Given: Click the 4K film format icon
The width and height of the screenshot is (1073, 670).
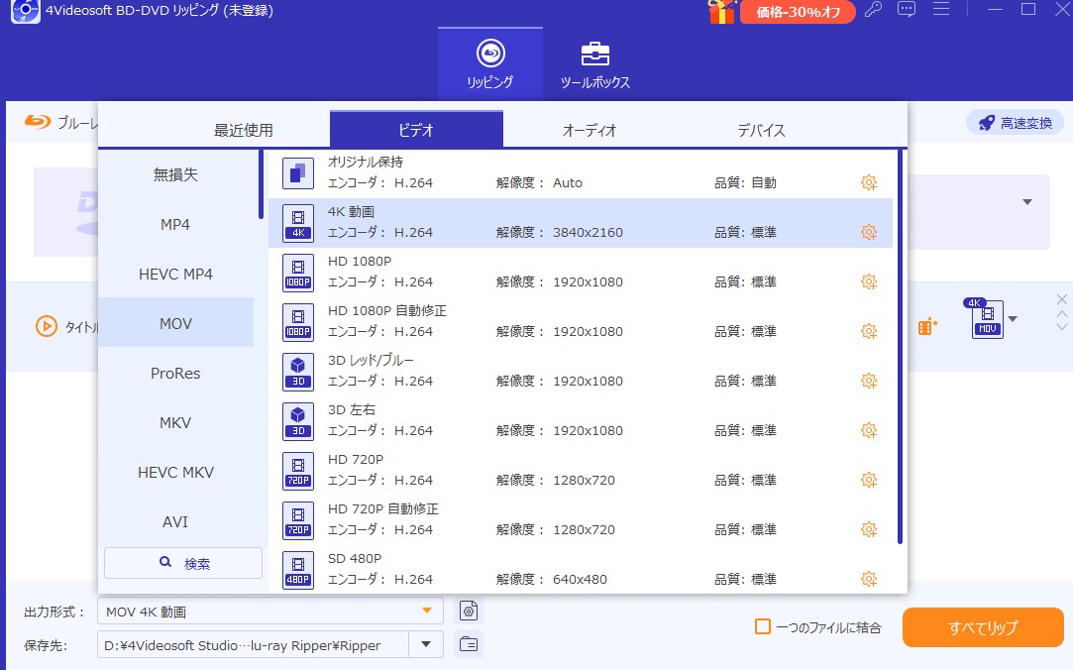Looking at the screenshot, I should pyautogui.click(x=298, y=223).
